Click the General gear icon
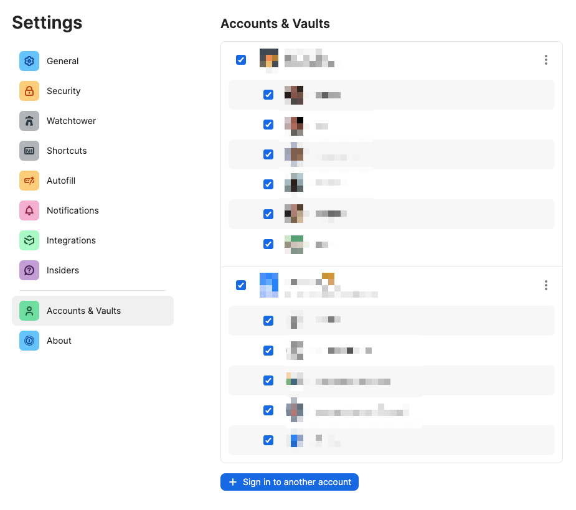 29,61
